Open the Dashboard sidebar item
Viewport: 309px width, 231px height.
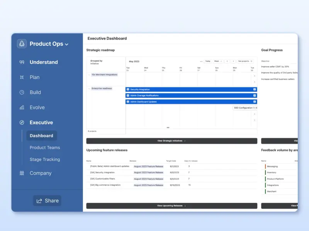point(42,136)
